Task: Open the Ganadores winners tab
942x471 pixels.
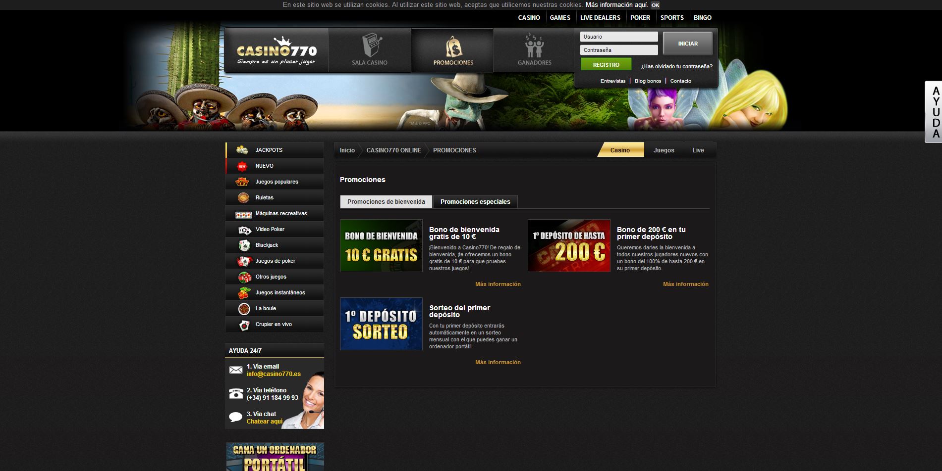Action: [534, 50]
